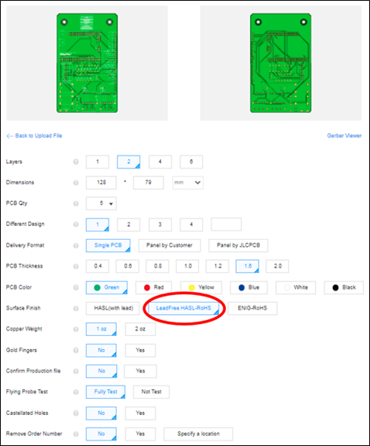Choose Different Design 4
Image resolution: width=370 pixels, height=446 pixels.
pyautogui.click(x=191, y=225)
